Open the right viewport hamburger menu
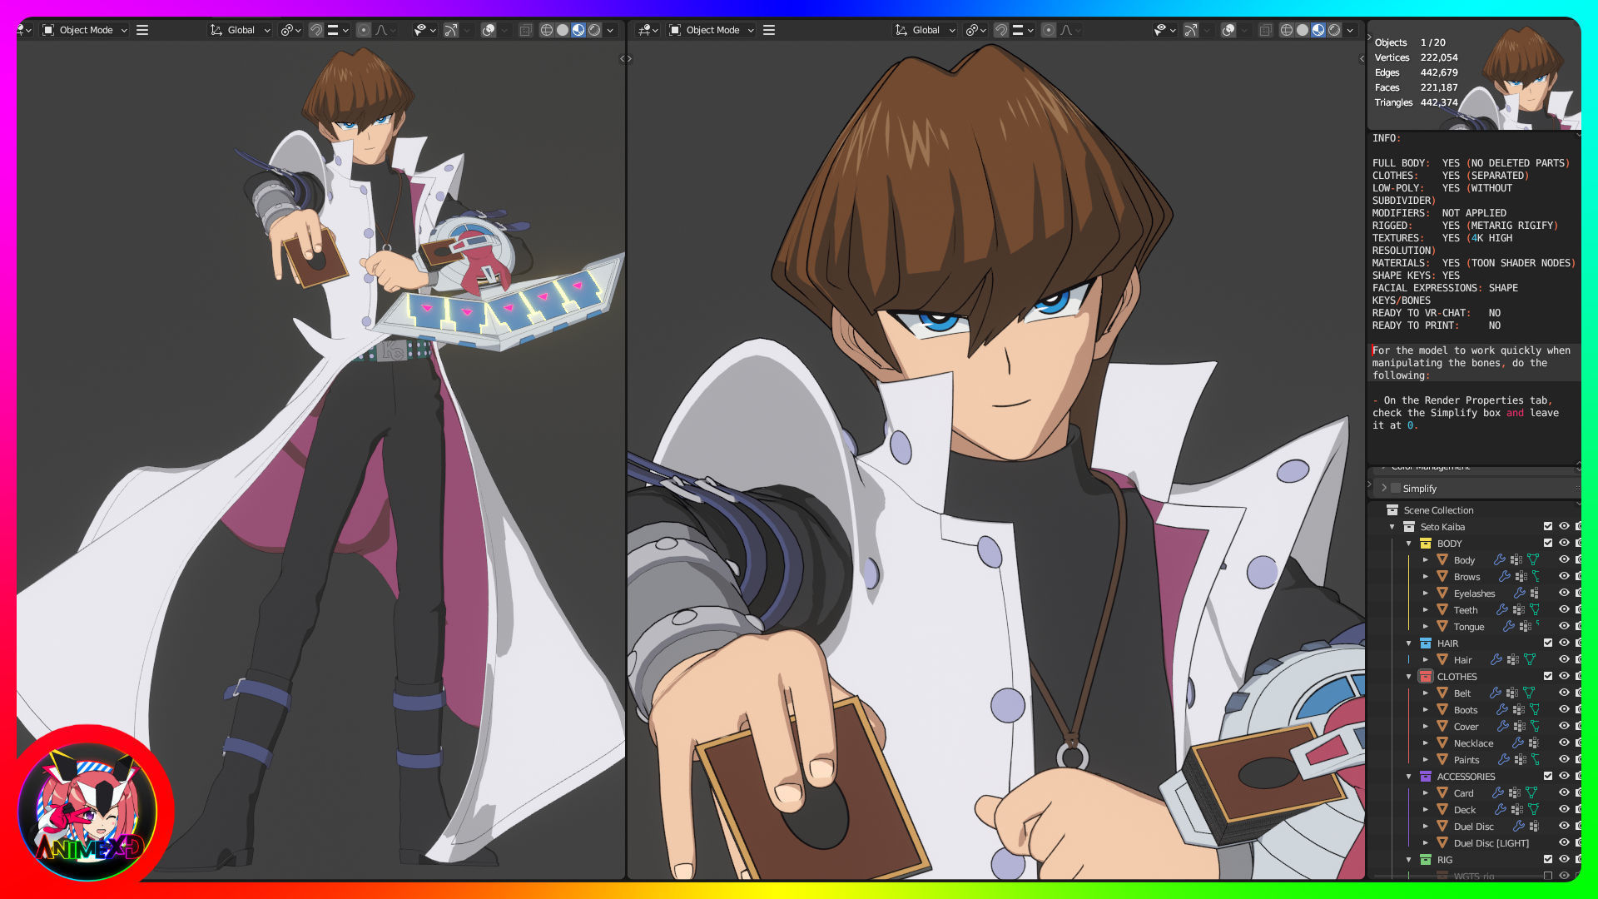 pos(769,30)
